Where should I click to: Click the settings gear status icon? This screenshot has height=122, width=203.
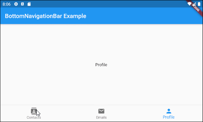pyautogui.click(x=16, y=4)
